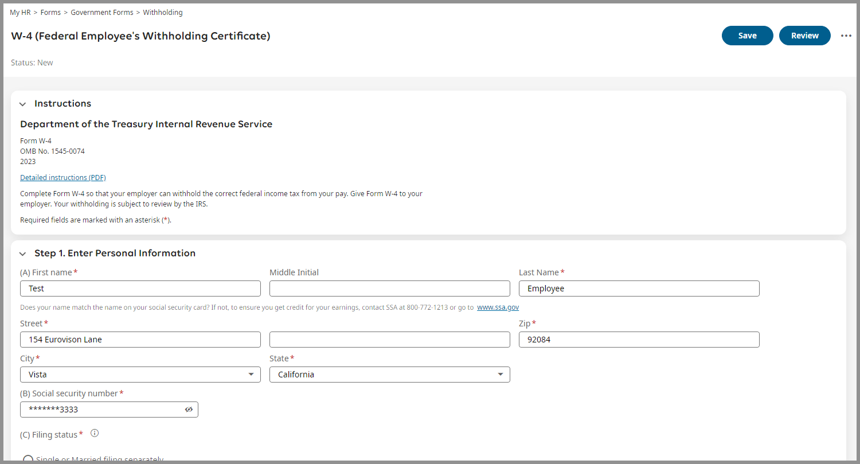
Task: Click the Zip code field
Action: (639, 340)
